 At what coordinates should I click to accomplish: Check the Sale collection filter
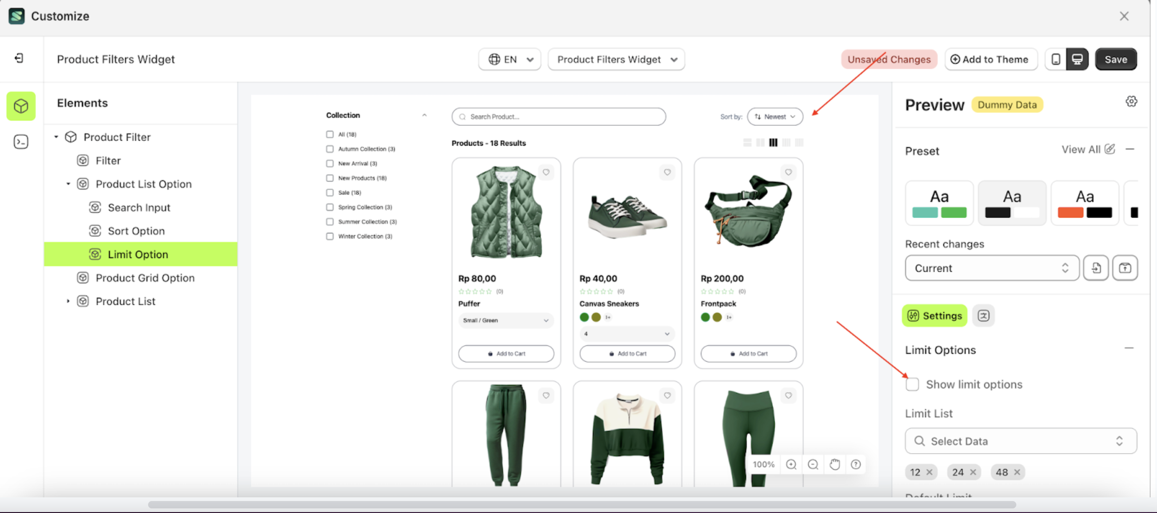pyautogui.click(x=330, y=192)
